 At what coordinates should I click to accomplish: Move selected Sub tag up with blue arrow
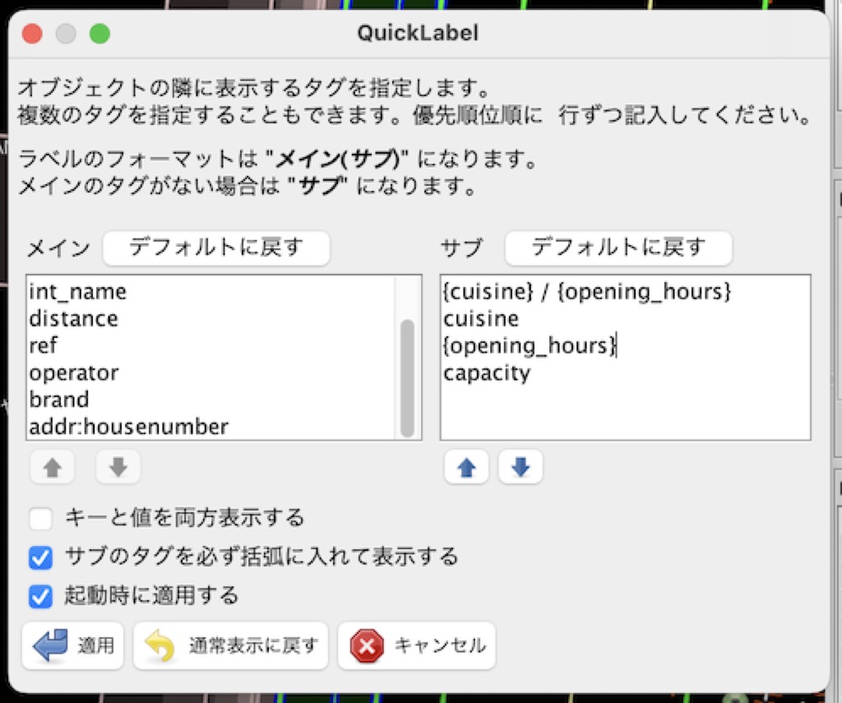pyautogui.click(x=467, y=468)
